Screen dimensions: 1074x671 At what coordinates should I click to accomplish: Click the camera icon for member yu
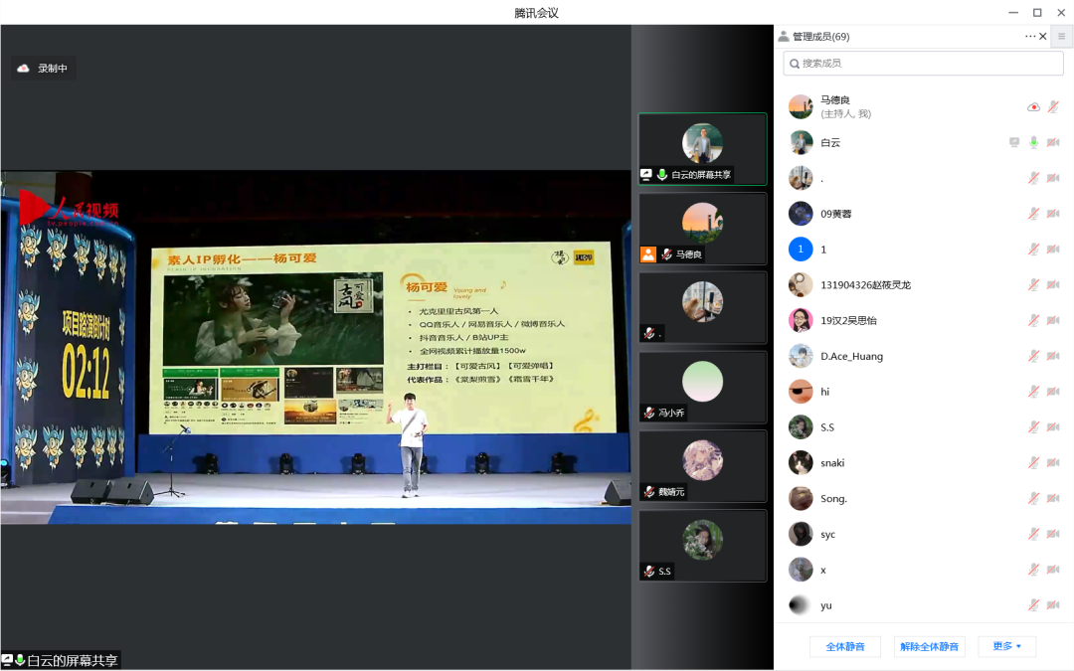[1053, 605]
